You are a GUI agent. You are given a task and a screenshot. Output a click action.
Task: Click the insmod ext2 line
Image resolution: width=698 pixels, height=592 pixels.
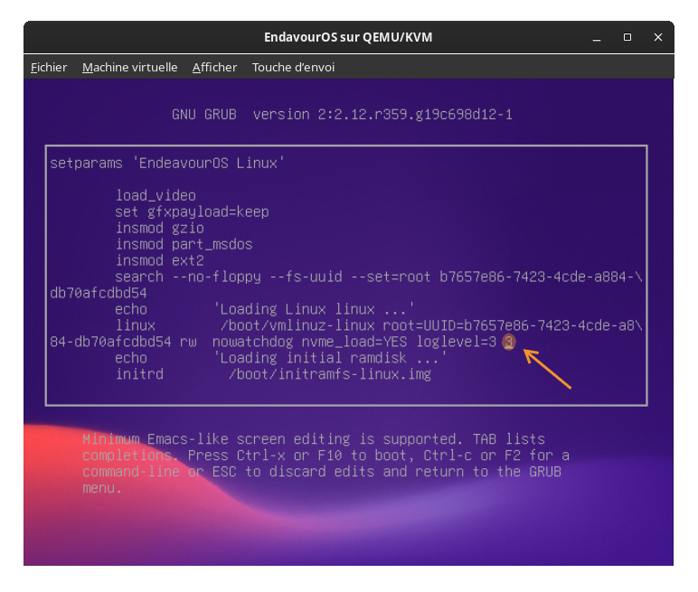pos(159,260)
